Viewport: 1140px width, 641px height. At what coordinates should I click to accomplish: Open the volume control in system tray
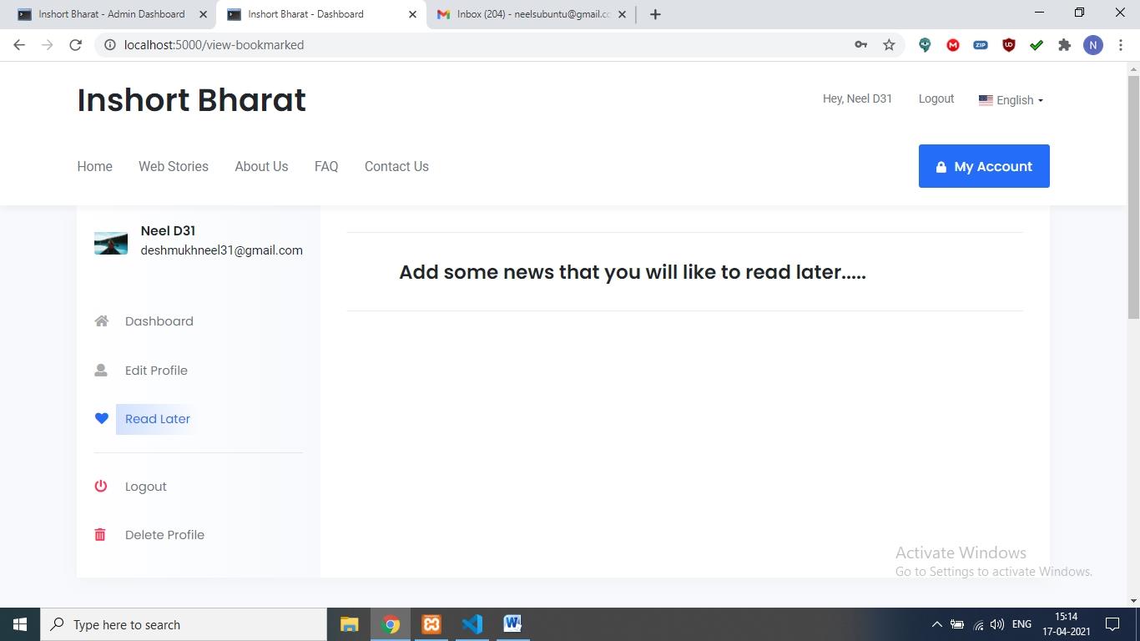click(x=997, y=624)
